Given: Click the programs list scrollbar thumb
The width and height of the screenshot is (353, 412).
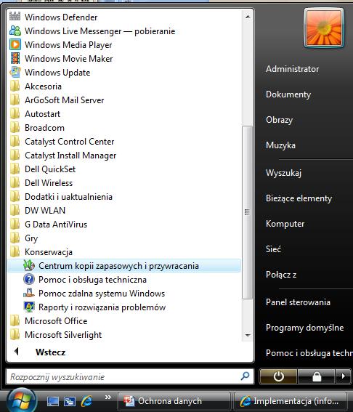Looking at the screenshot, I should (247, 212).
